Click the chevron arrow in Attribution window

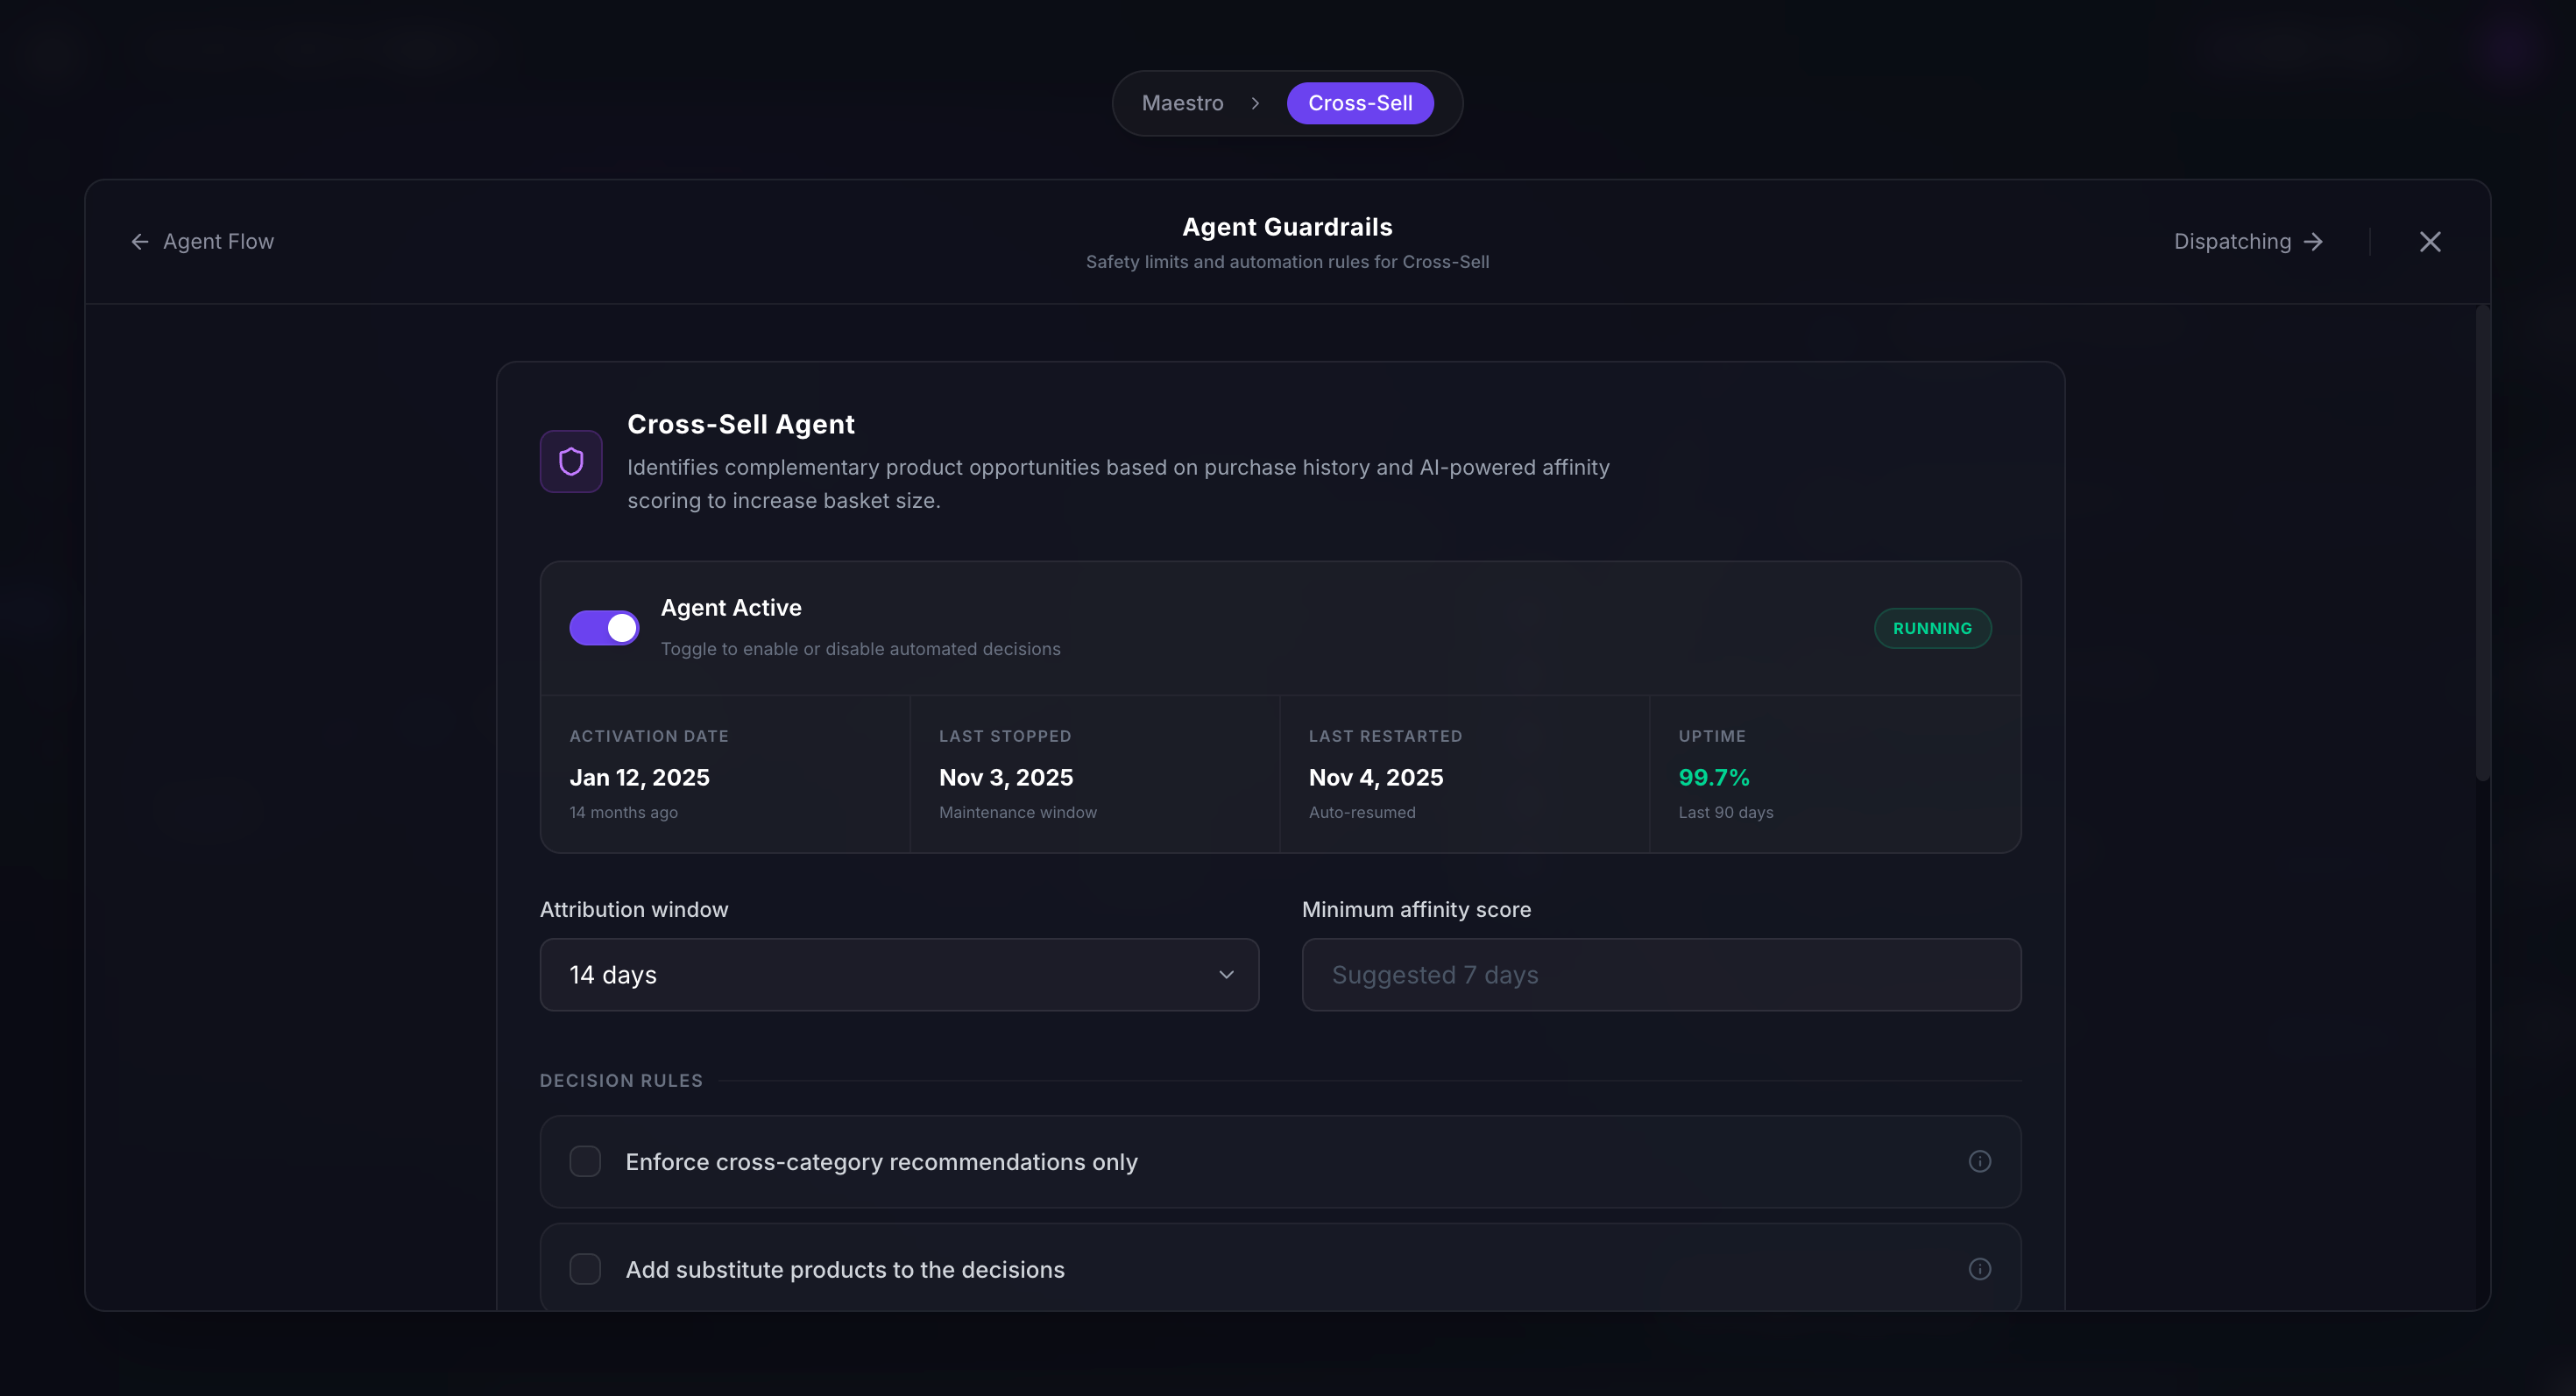click(x=1226, y=976)
